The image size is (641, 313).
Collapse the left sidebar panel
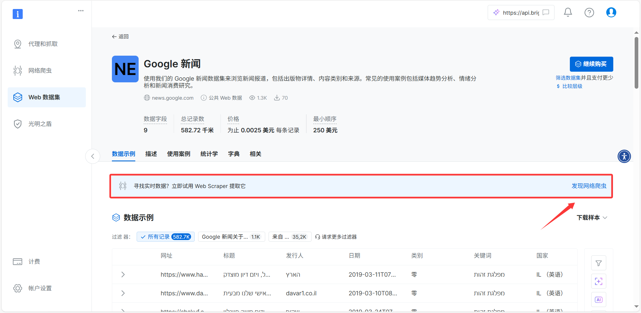click(x=93, y=156)
